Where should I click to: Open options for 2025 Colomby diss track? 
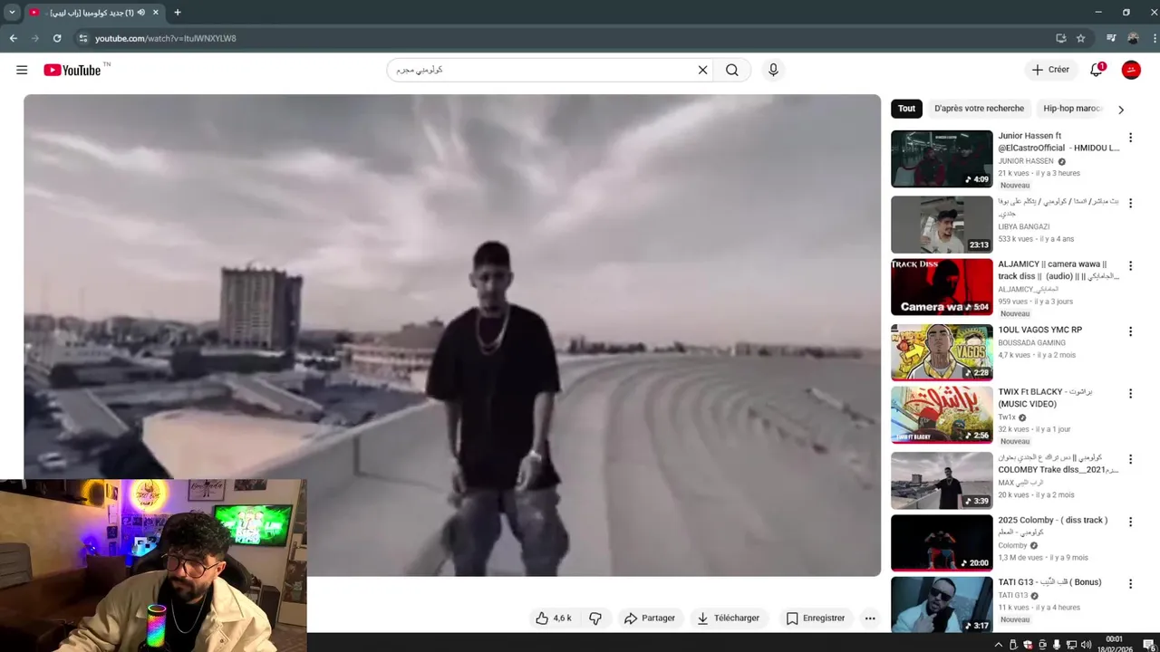tap(1130, 522)
